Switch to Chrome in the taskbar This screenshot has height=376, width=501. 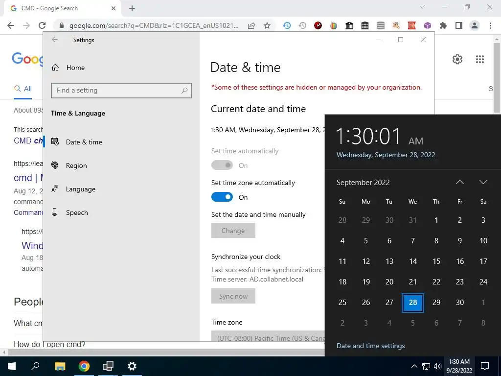(84, 366)
